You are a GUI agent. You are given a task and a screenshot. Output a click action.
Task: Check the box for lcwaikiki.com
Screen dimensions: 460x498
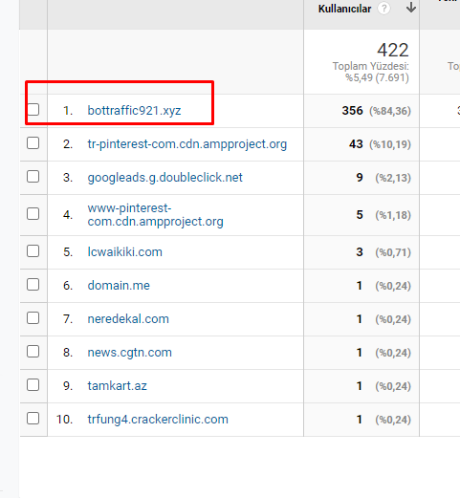coord(33,251)
